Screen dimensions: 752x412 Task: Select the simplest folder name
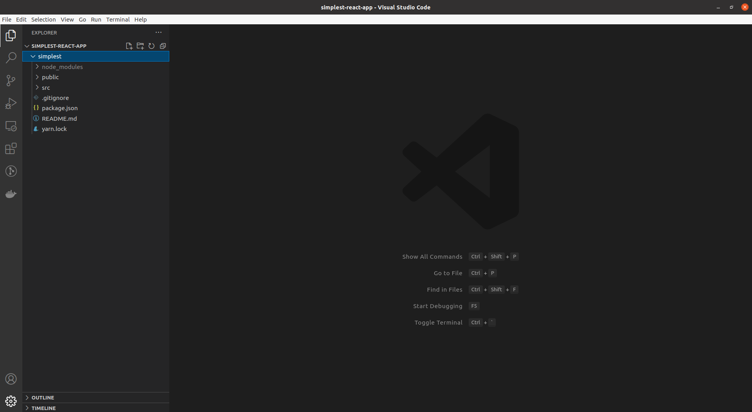tap(50, 56)
